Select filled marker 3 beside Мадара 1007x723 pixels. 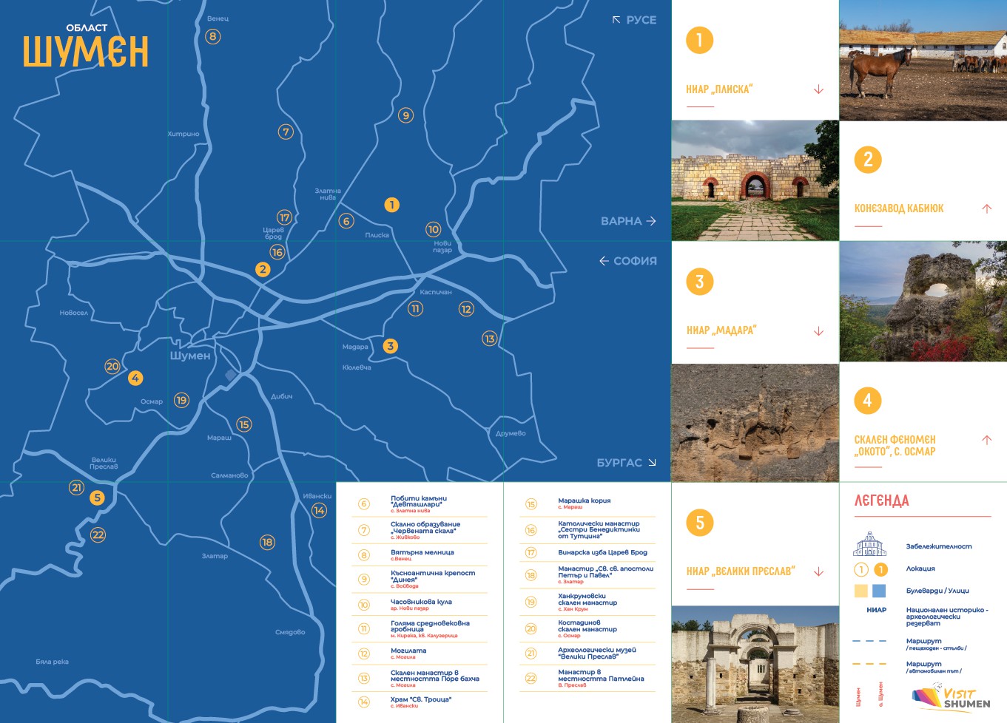(x=390, y=346)
